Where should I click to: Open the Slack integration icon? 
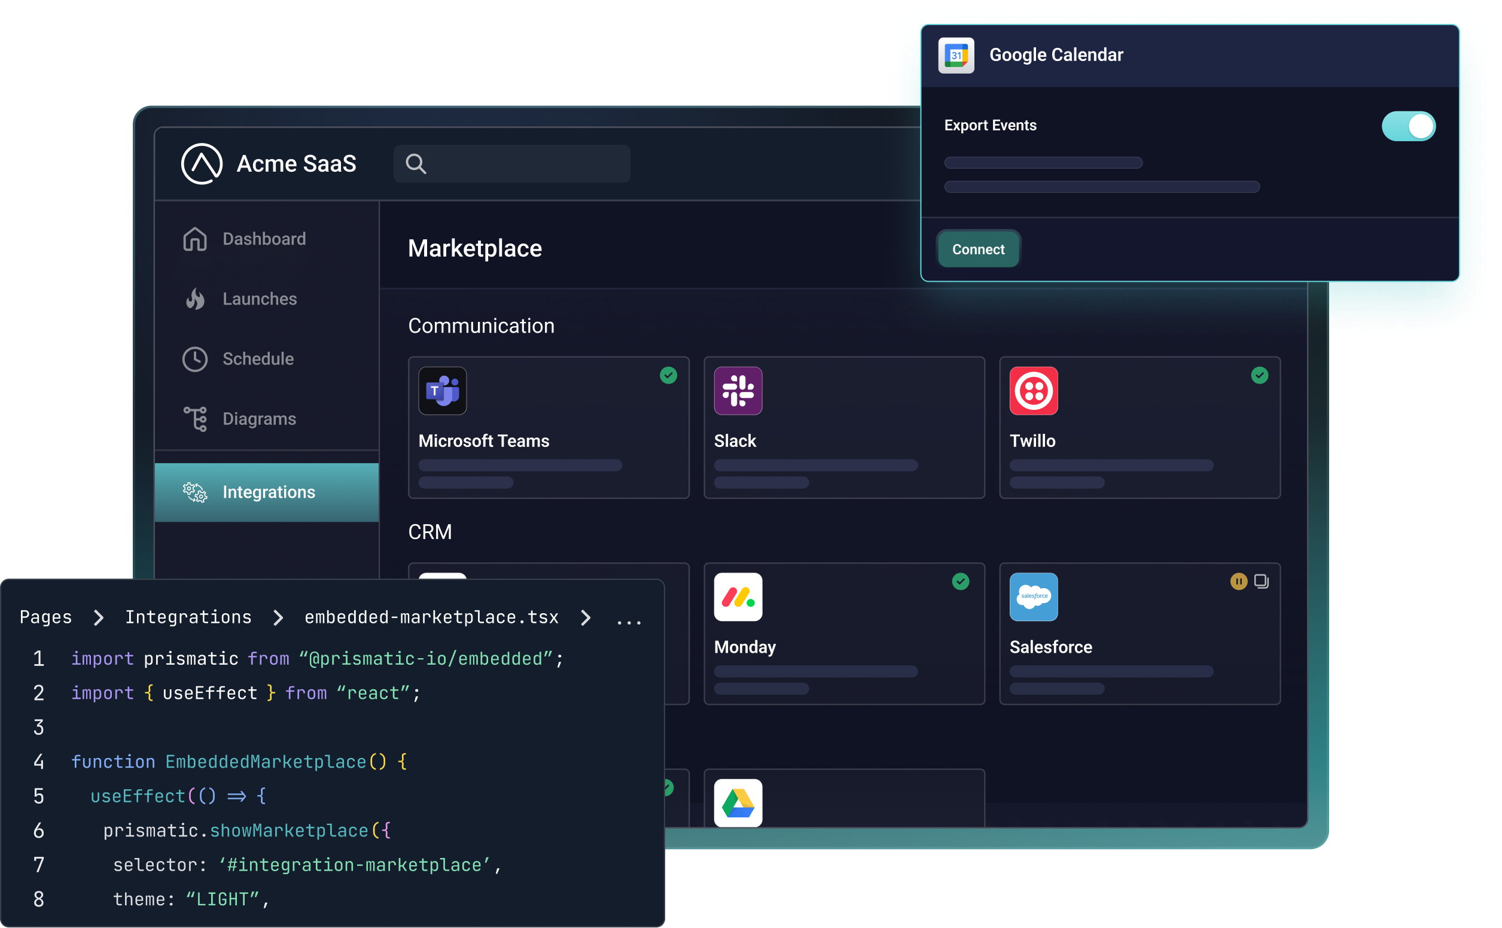point(738,391)
